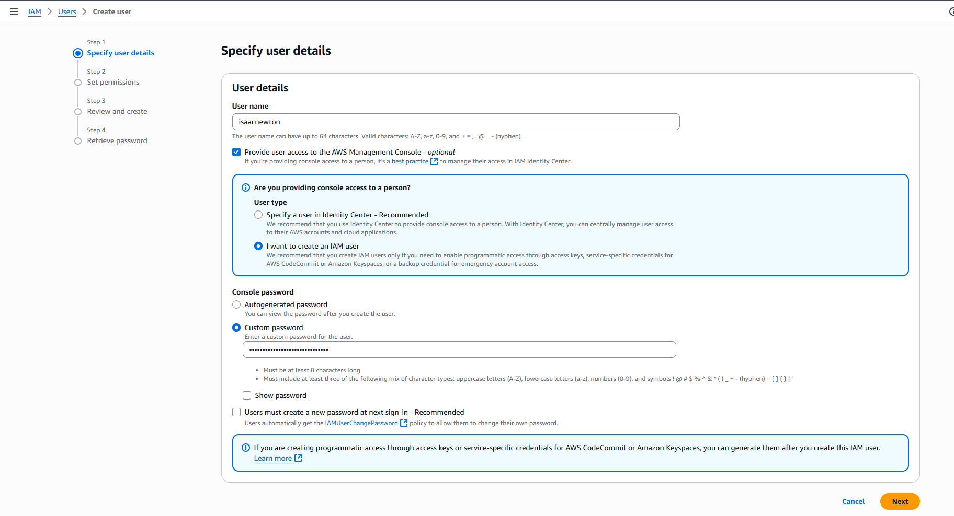Go to Users breadcrumb link

[x=67, y=11]
